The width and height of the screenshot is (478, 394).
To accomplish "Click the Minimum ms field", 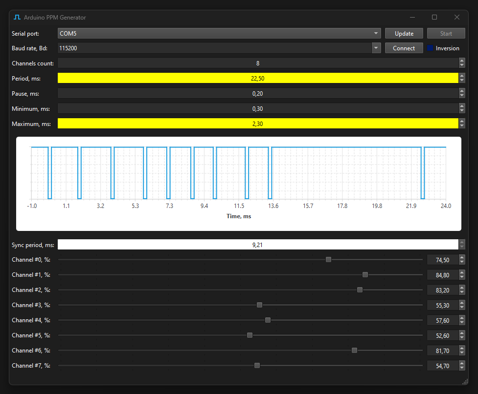I will coord(258,108).
